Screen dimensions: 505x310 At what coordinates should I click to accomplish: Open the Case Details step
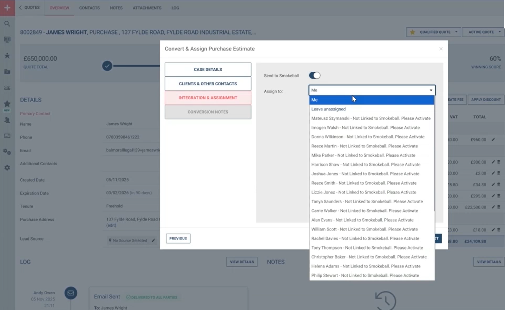208,70
